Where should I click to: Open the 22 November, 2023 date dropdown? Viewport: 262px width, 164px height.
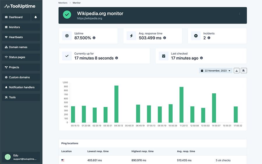coord(215,71)
